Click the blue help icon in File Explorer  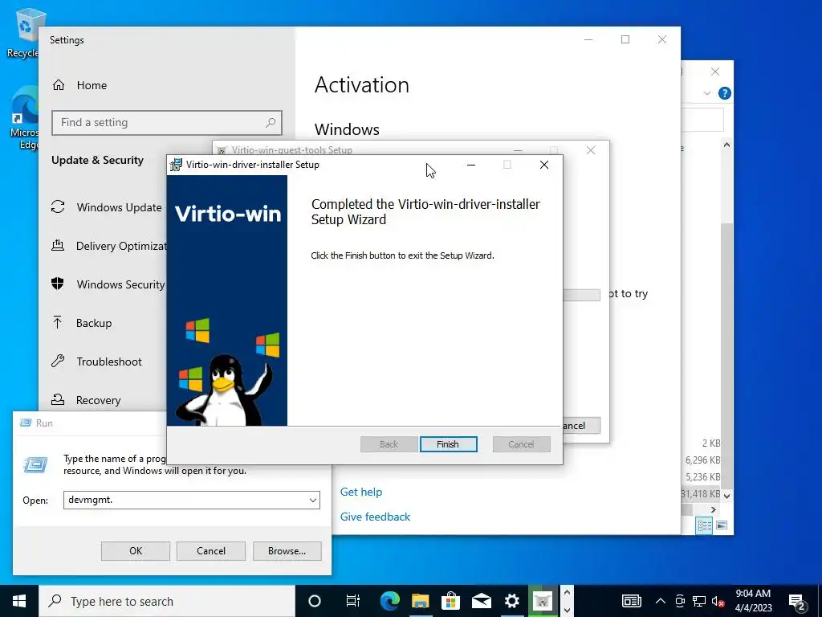725,93
